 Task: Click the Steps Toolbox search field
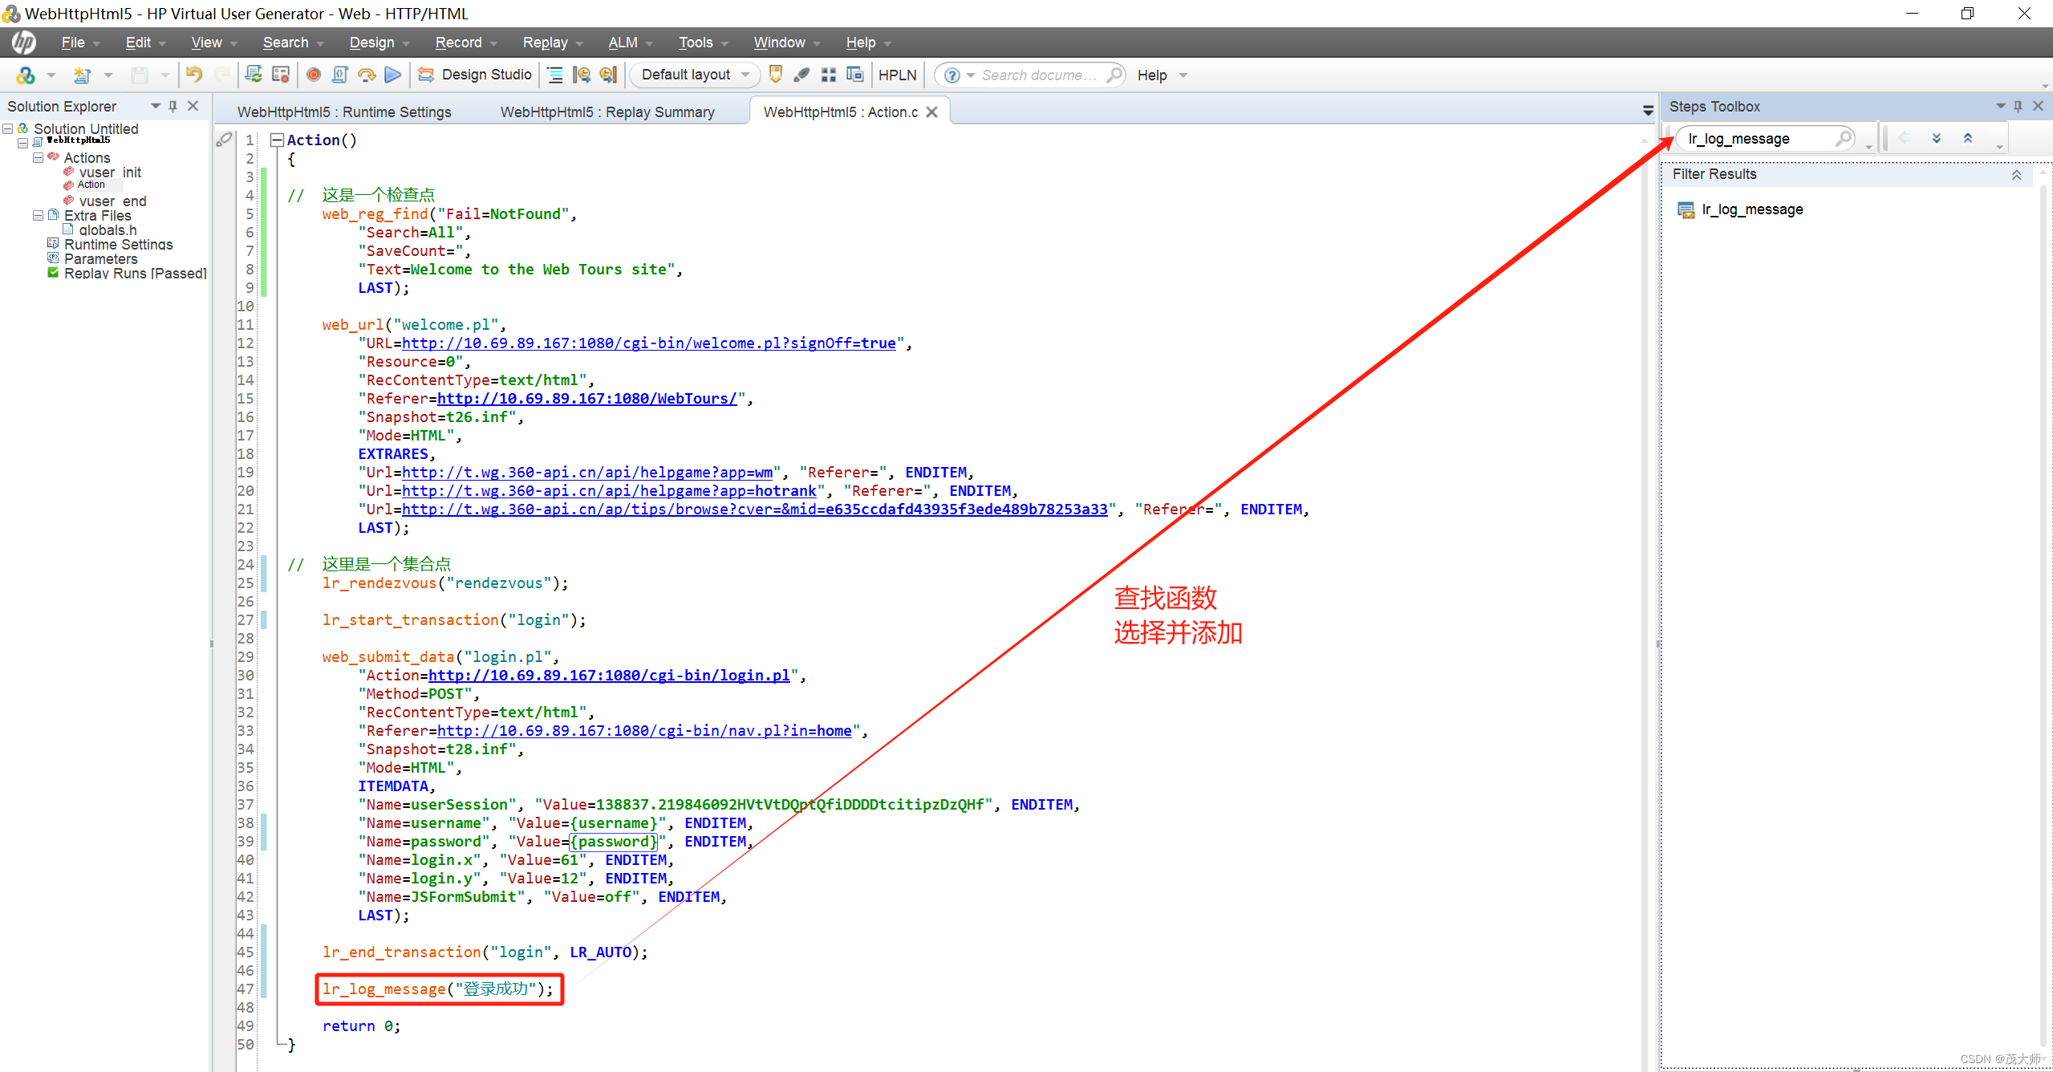[x=1761, y=138]
